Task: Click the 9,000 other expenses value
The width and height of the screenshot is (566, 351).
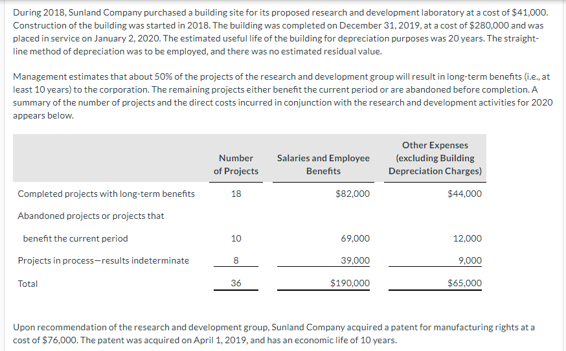Action: (x=470, y=261)
